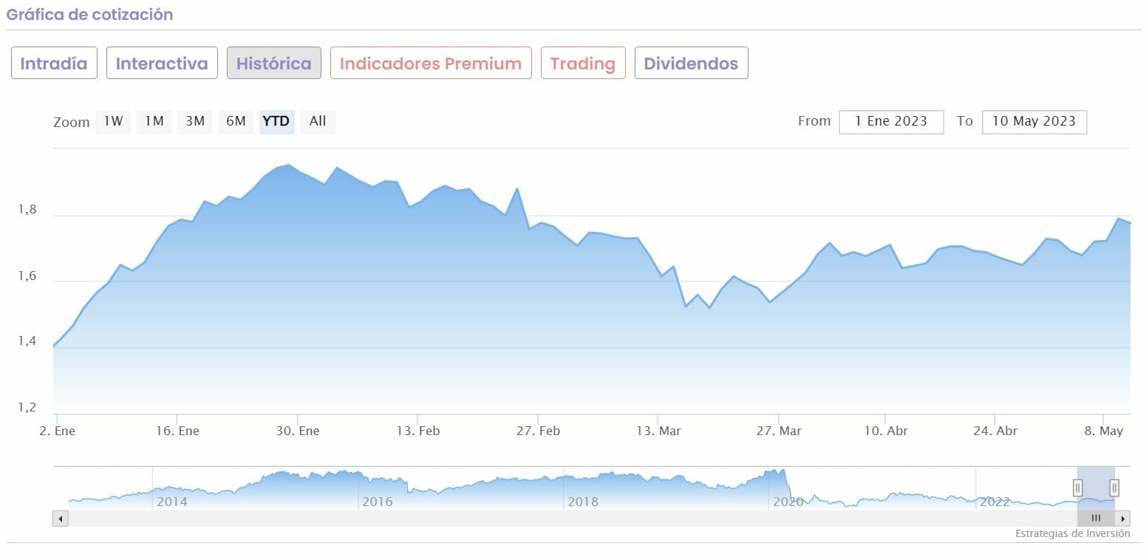Click the scrollbar left arrow
The image size is (1146, 560).
[x=60, y=519]
